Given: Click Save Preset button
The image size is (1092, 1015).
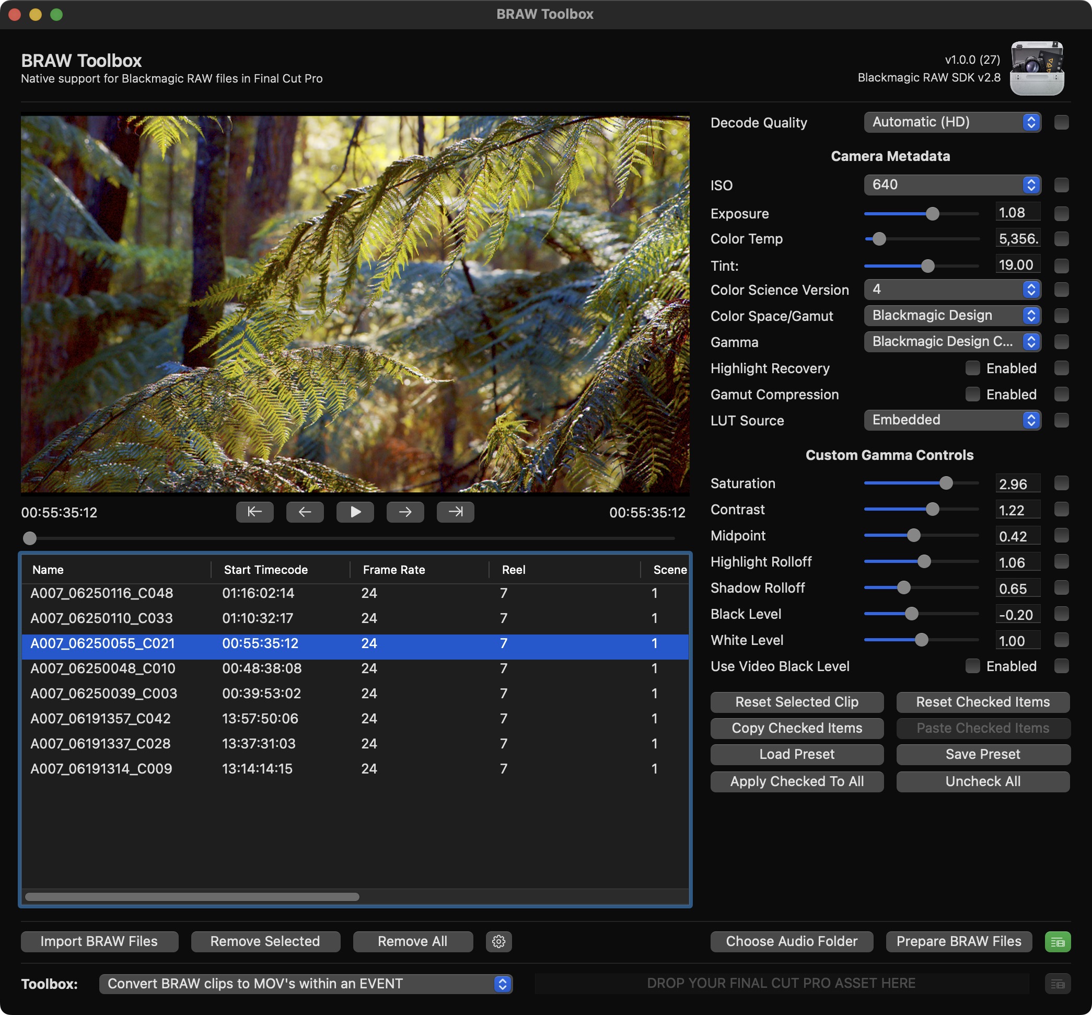Looking at the screenshot, I should coord(983,754).
